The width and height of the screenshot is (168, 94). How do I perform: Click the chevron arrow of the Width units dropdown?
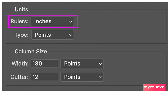[x=100, y=64]
